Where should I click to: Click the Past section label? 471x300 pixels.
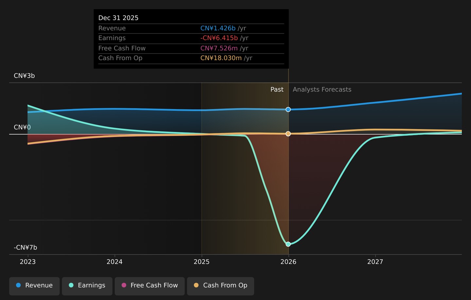[x=277, y=89]
